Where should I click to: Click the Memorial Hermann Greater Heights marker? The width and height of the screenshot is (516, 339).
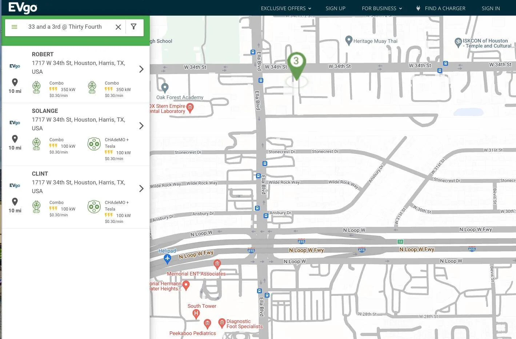pos(186,285)
